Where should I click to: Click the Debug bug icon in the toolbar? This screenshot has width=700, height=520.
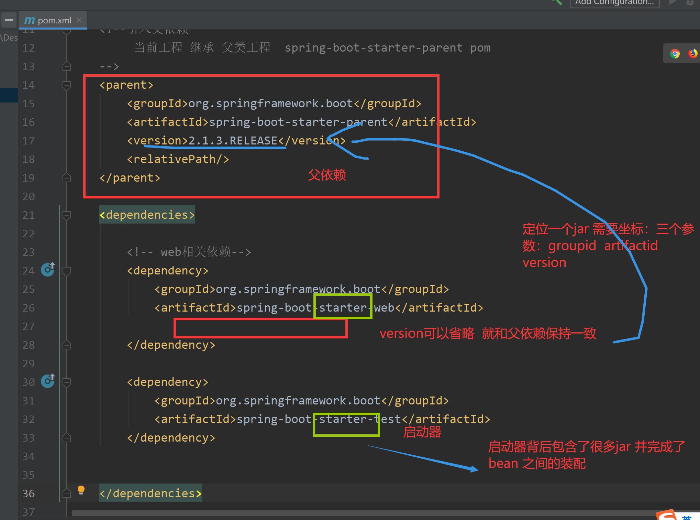click(x=690, y=2)
